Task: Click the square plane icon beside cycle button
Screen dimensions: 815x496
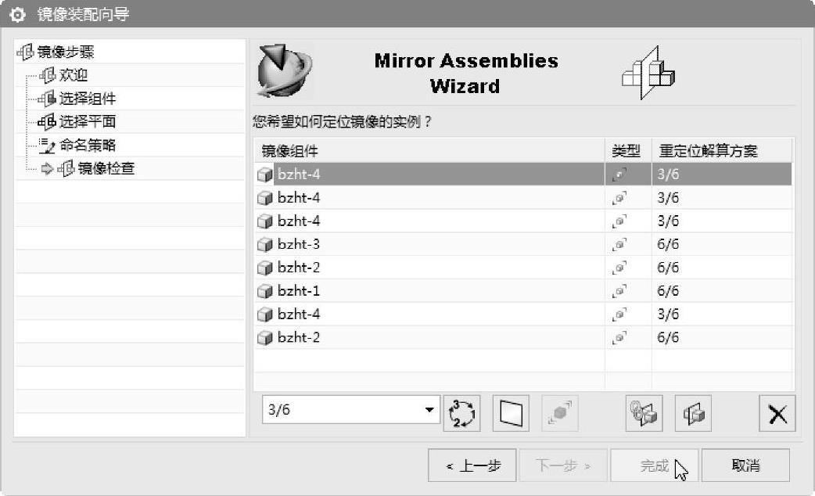Action: 511,412
